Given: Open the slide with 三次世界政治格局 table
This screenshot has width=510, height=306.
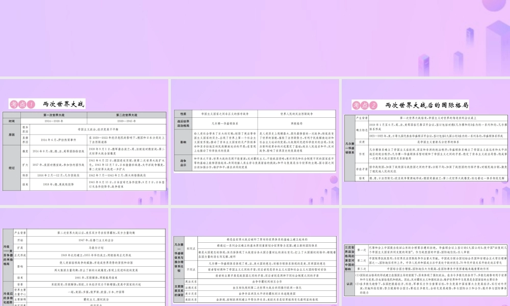Looking at the screenshot, I should [x=426, y=257].
